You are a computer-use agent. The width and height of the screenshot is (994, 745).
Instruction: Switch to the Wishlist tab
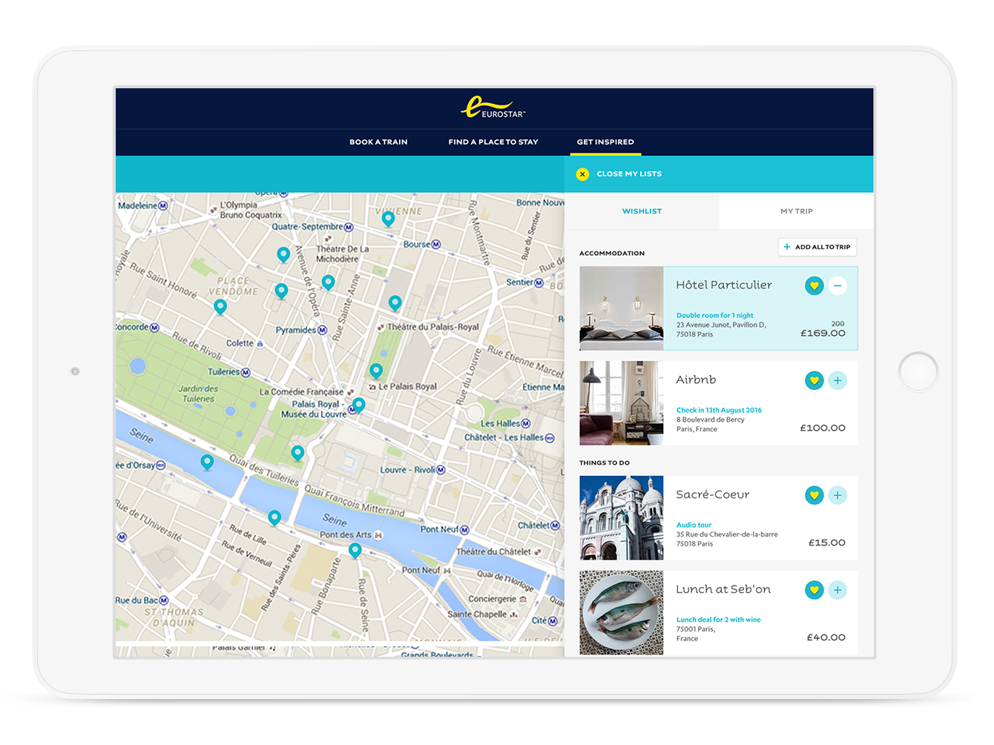coord(642,211)
